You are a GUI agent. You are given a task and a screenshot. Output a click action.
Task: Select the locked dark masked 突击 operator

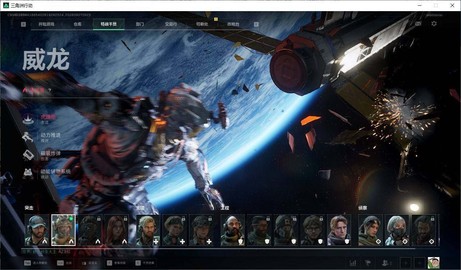click(x=90, y=230)
